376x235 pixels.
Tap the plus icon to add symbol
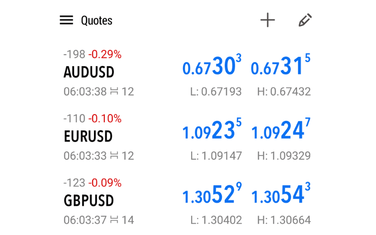(x=267, y=20)
